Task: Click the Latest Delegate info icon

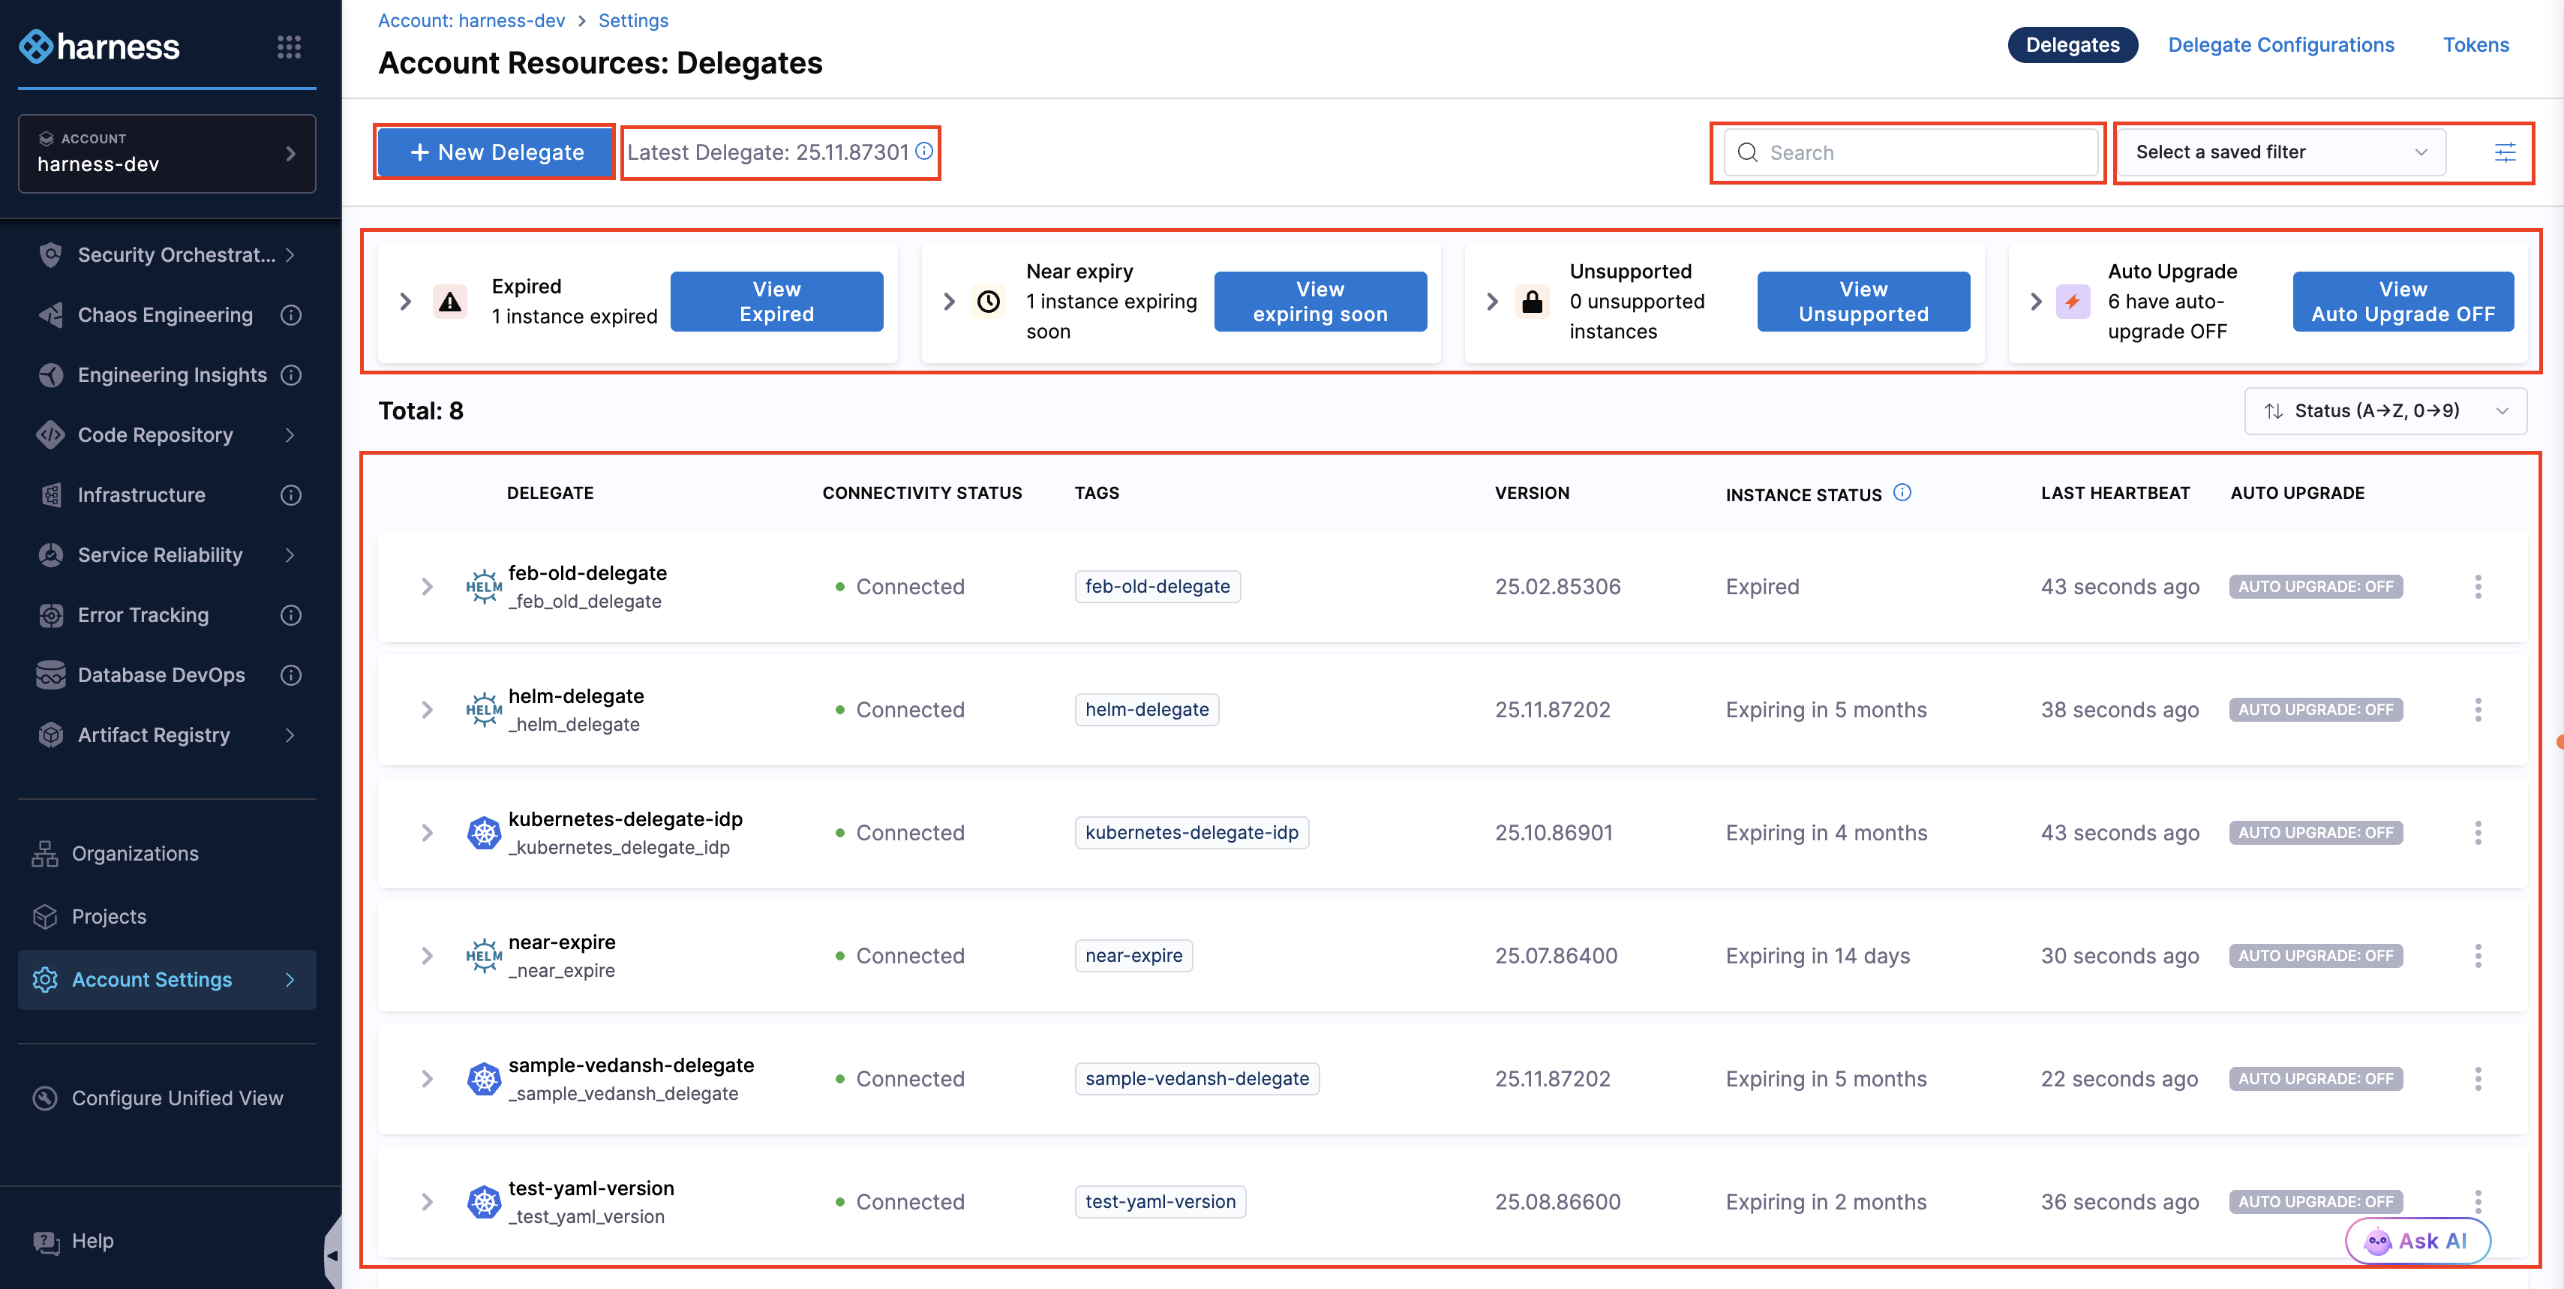Action: 925,152
